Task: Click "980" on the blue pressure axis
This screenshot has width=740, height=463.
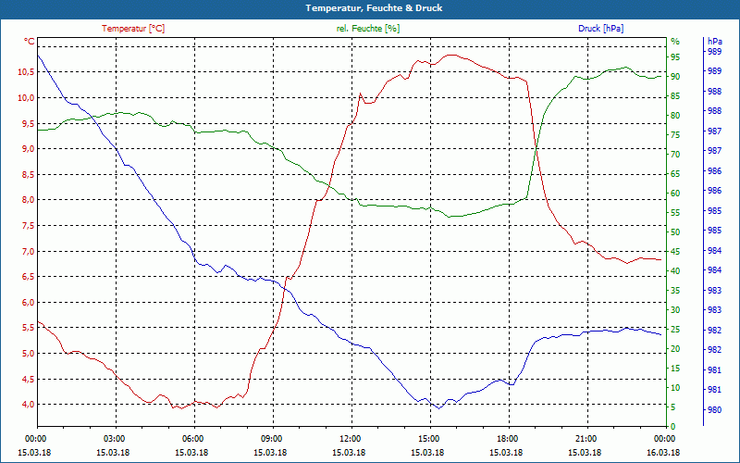Action: (715, 409)
